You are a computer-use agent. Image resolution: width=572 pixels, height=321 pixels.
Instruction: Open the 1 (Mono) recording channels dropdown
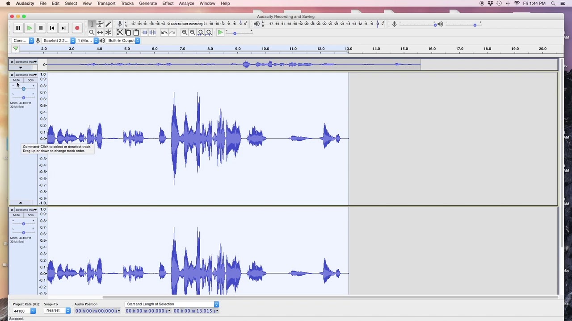pos(87,41)
